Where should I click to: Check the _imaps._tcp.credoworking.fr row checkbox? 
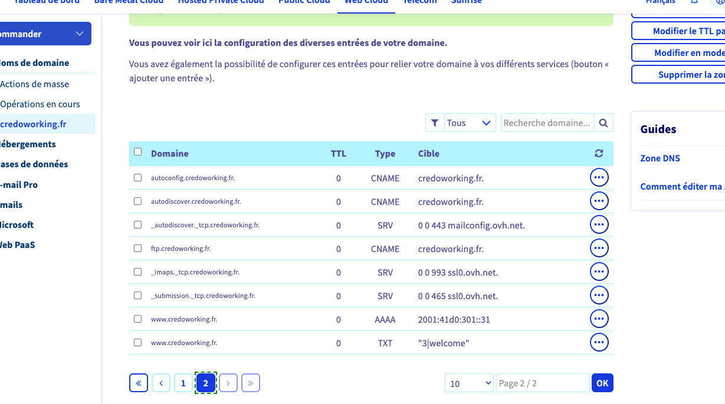pos(138,272)
